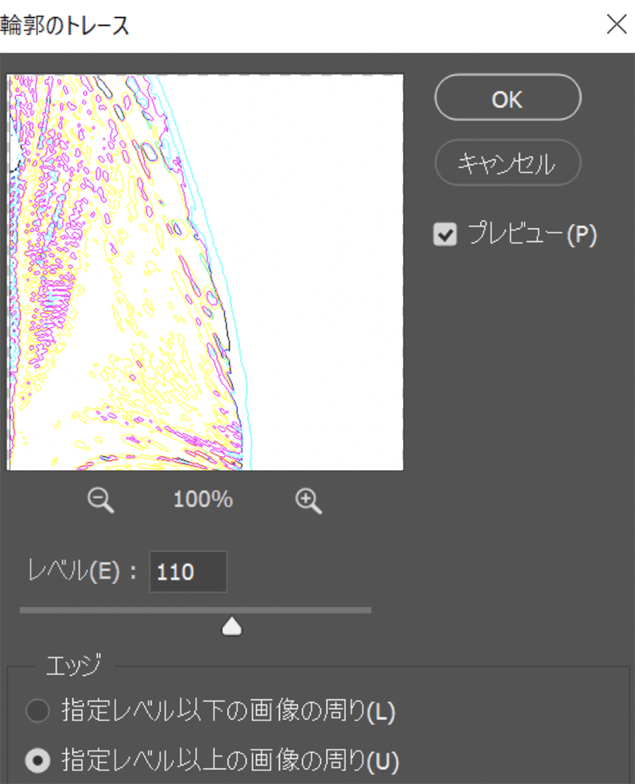This screenshot has height=784, width=635.
Task: Zoom in the contour preview
Action: point(308,501)
